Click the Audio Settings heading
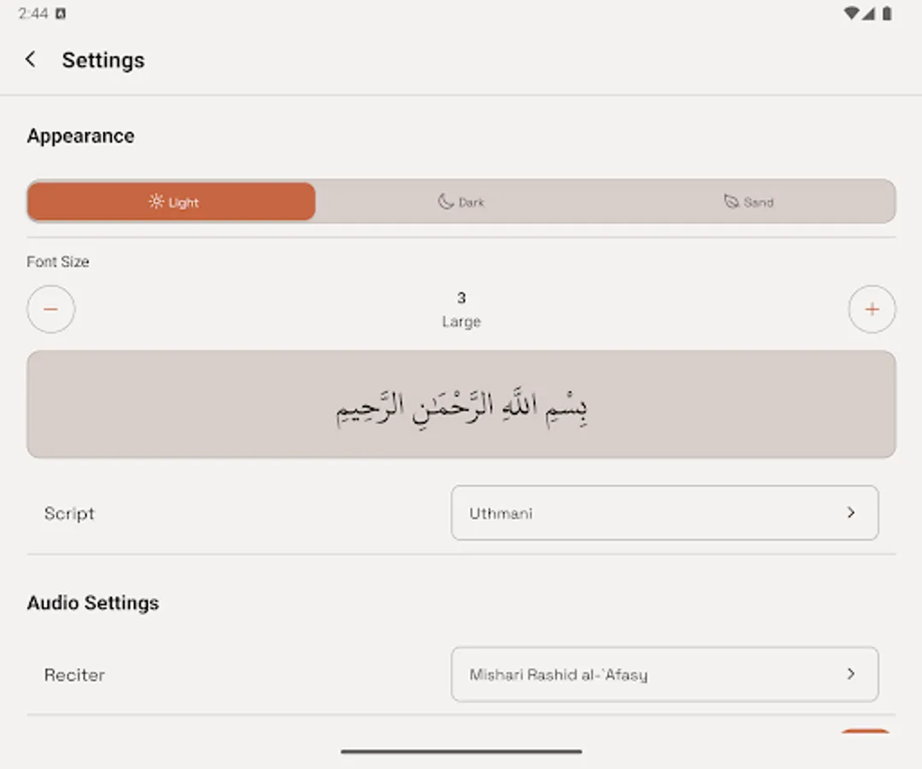 click(x=93, y=602)
